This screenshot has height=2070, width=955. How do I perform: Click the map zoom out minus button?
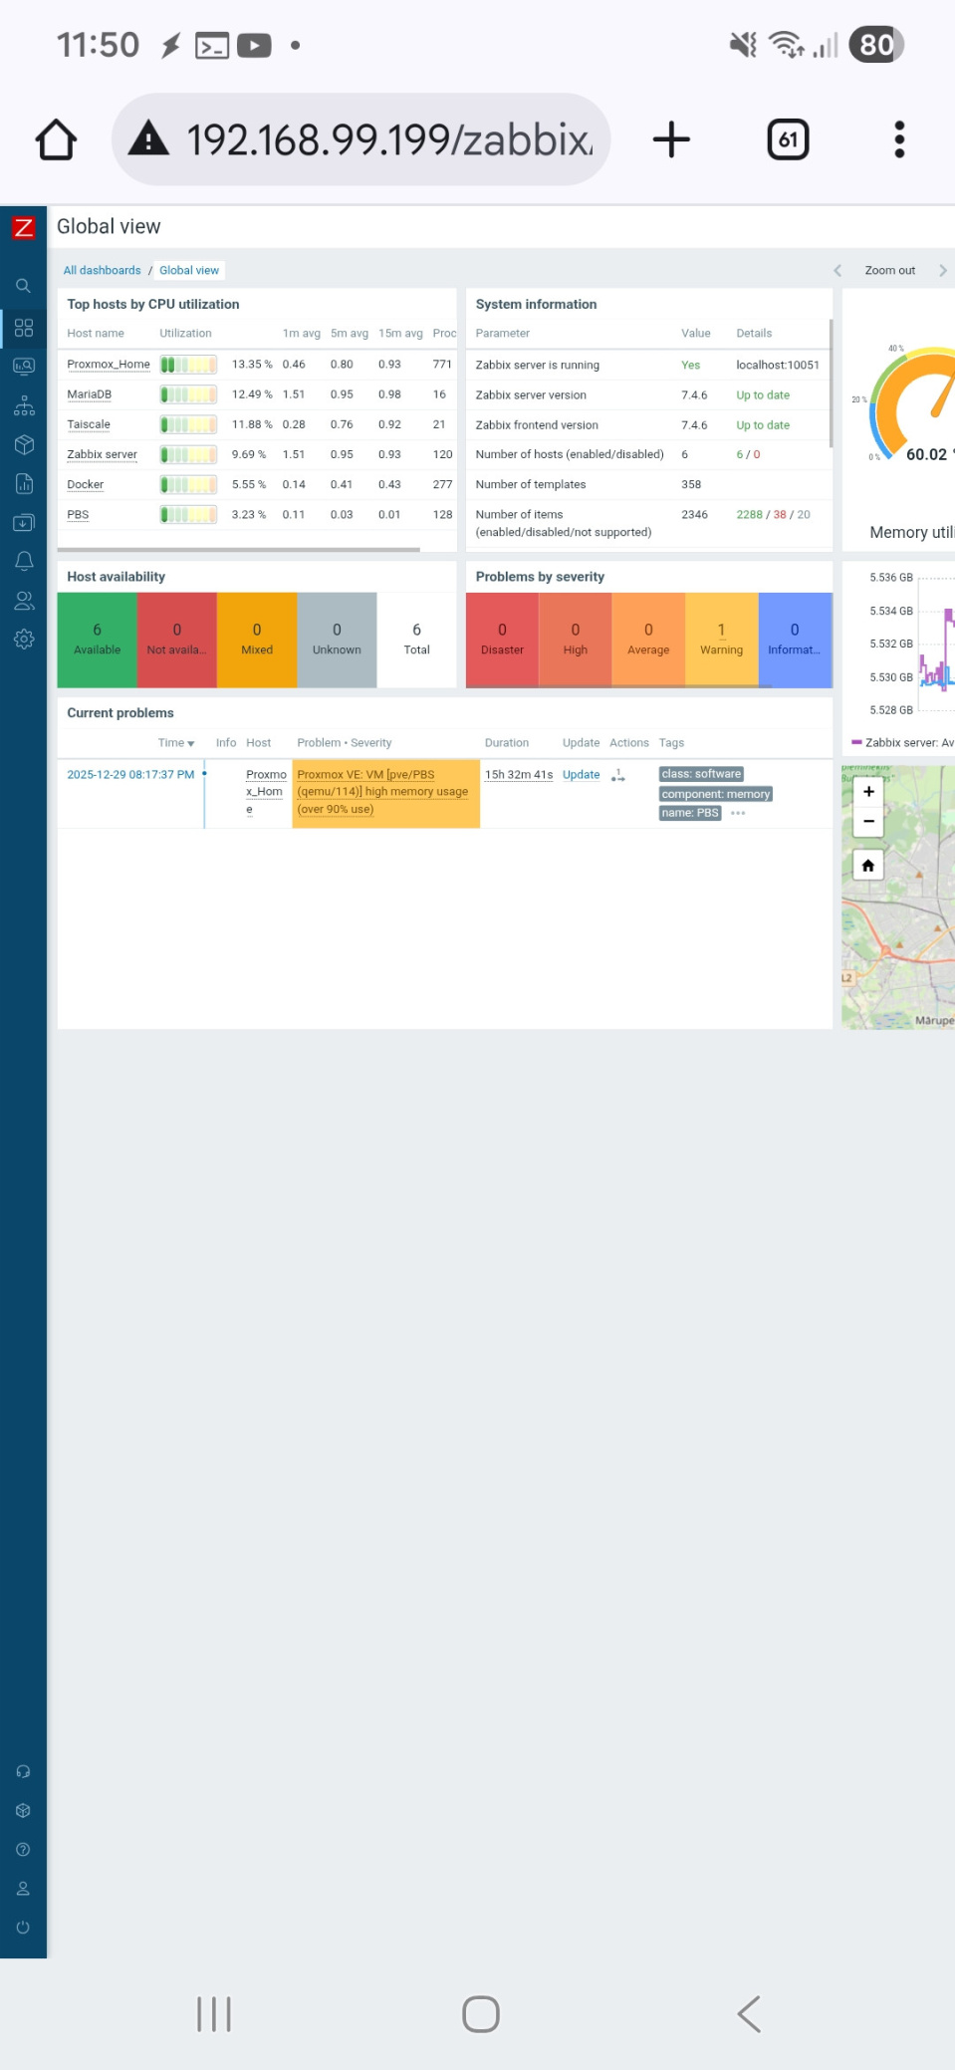[x=868, y=822]
